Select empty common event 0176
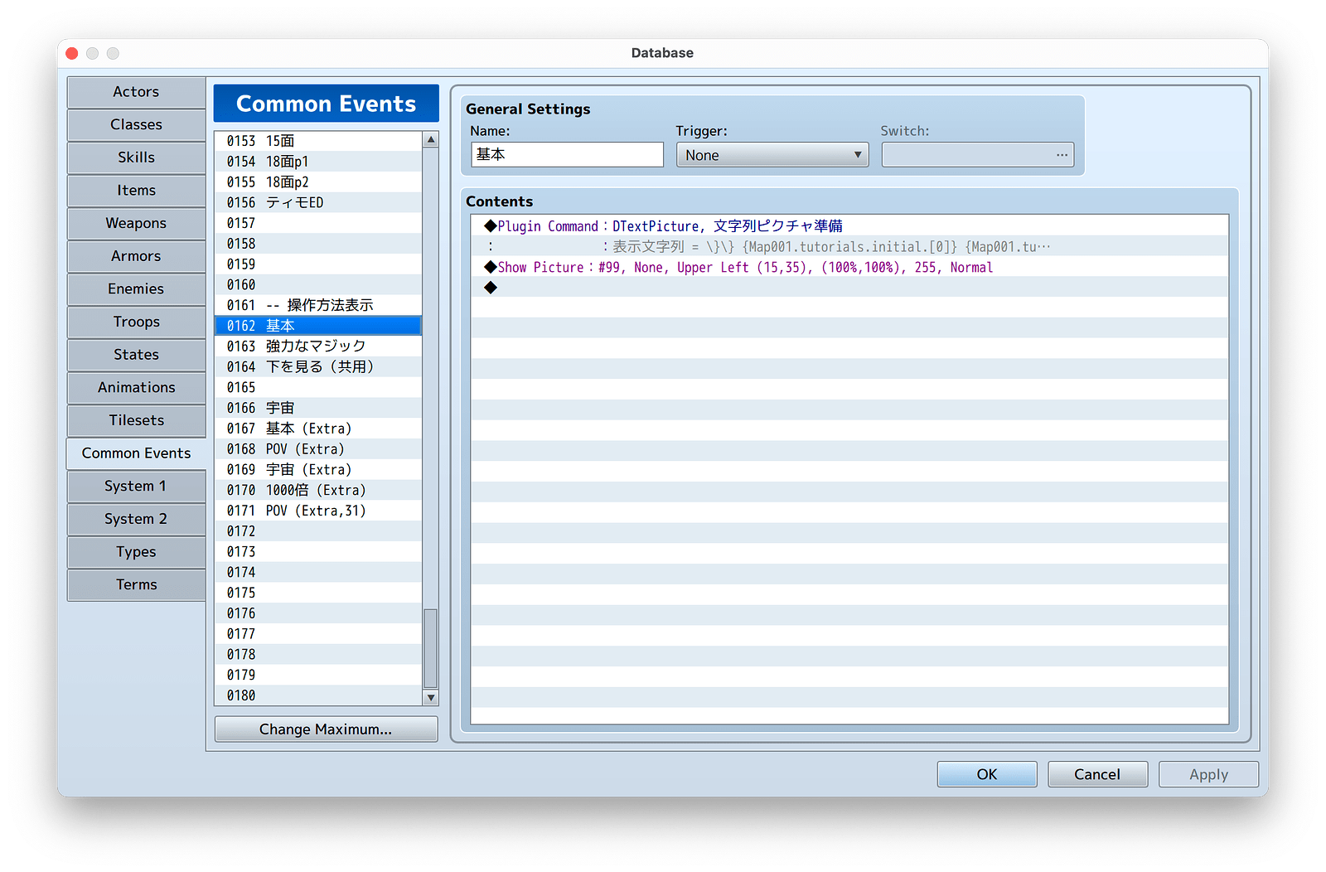Image resolution: width=1326 pixels, height=872 pixels. 318,613
